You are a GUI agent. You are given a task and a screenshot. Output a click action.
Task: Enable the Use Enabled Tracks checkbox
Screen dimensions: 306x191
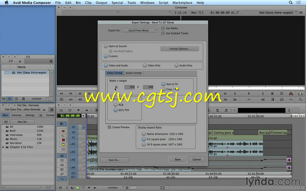coord(163,33)
